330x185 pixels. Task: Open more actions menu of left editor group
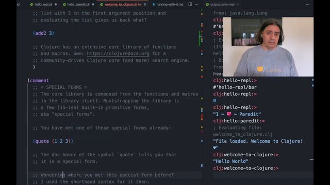point(197,5)
